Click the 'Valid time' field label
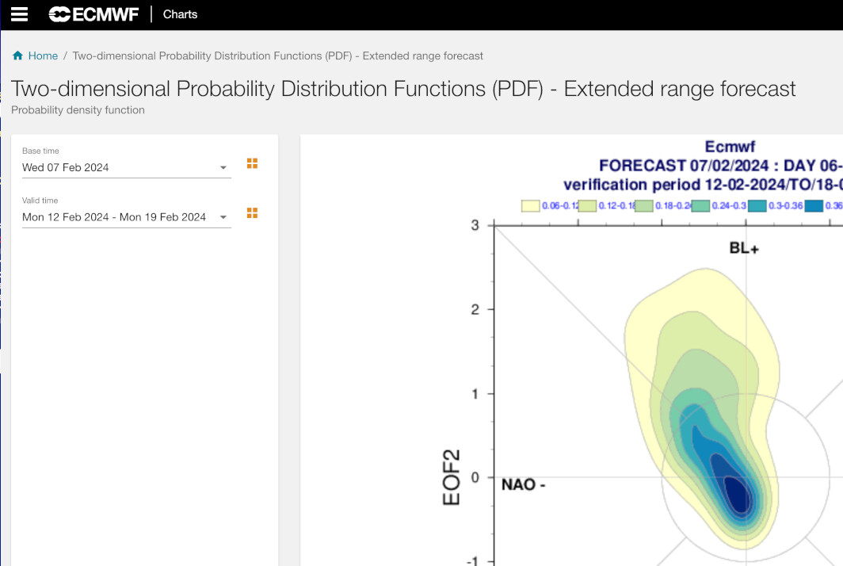 [40, 200]
